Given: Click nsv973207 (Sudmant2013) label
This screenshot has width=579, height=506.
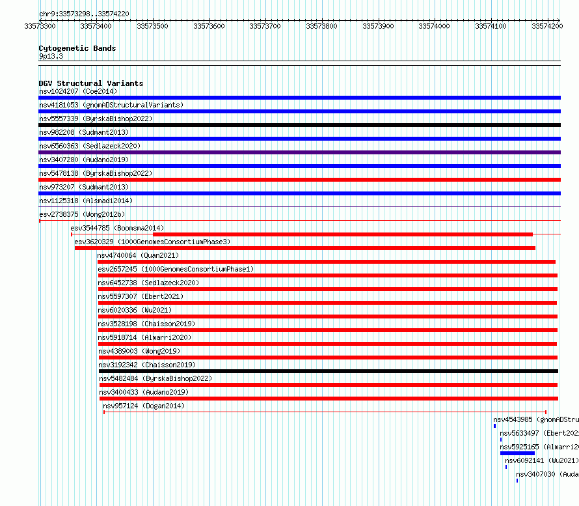Looking at the screenshot, I should (84, 187).
